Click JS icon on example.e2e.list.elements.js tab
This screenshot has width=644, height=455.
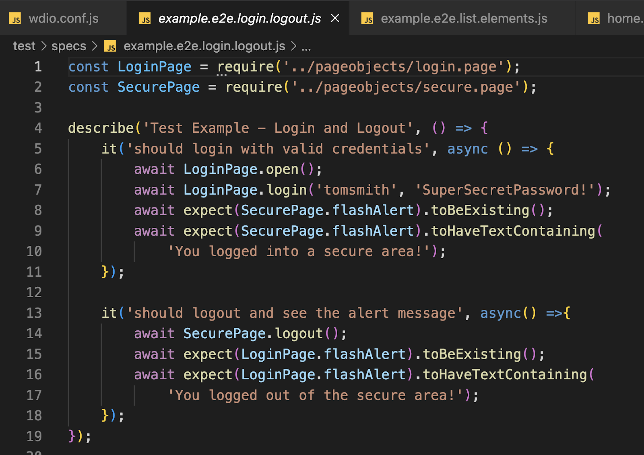coord(367,19)
